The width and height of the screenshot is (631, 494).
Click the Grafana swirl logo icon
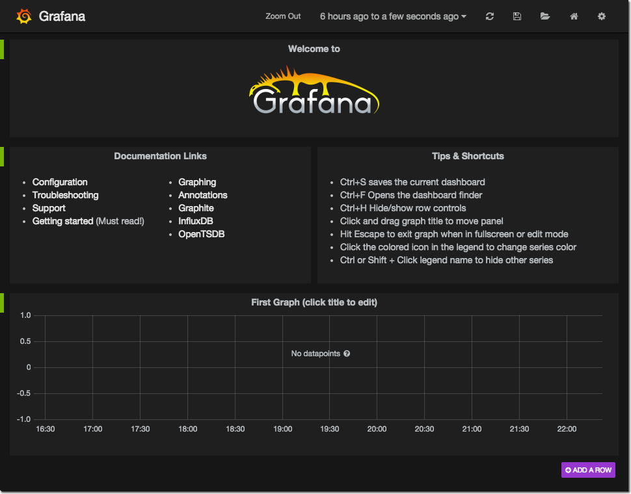point(24,16)
